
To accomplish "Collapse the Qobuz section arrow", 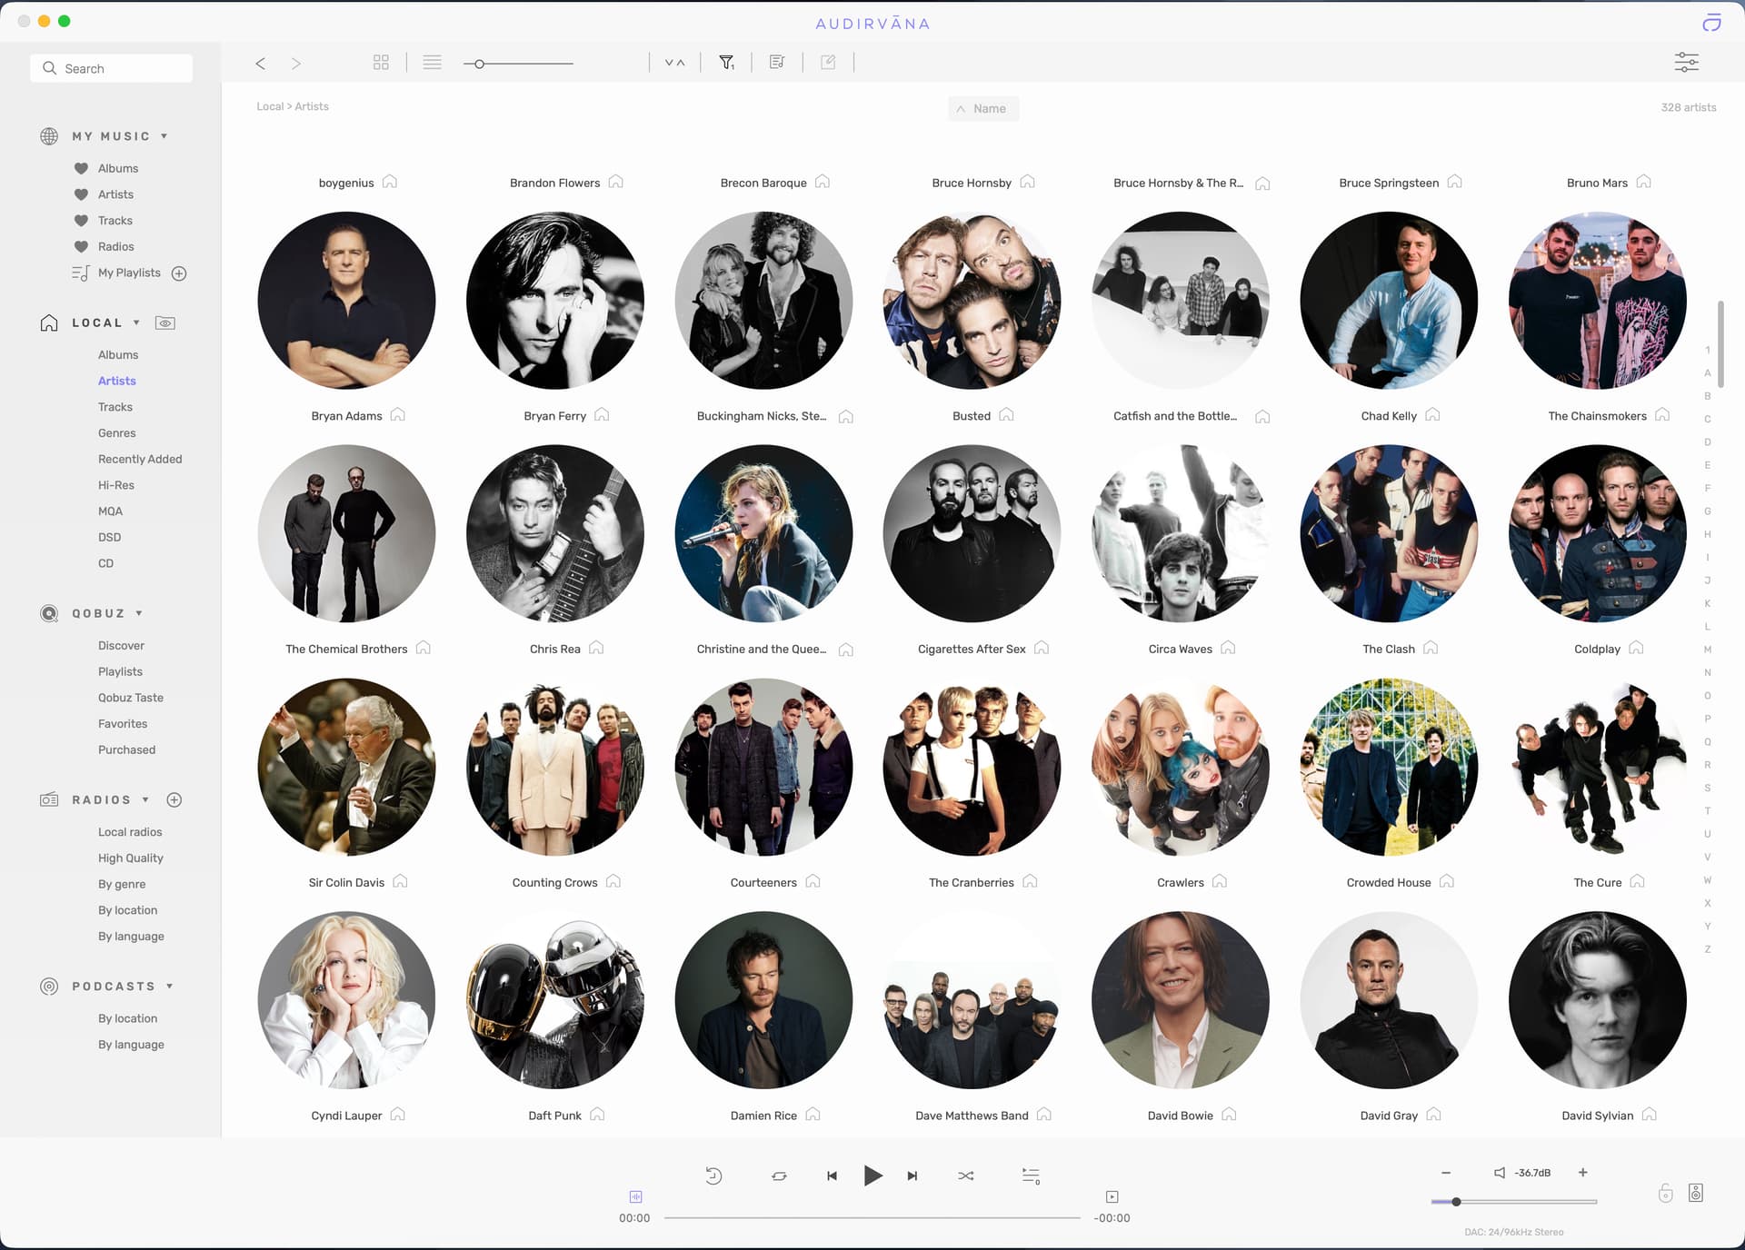I will (139, 613).
